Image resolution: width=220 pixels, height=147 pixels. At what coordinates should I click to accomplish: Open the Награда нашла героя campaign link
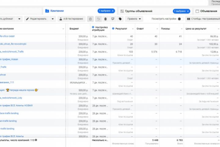pyautogui.click(x=19, y=90)
